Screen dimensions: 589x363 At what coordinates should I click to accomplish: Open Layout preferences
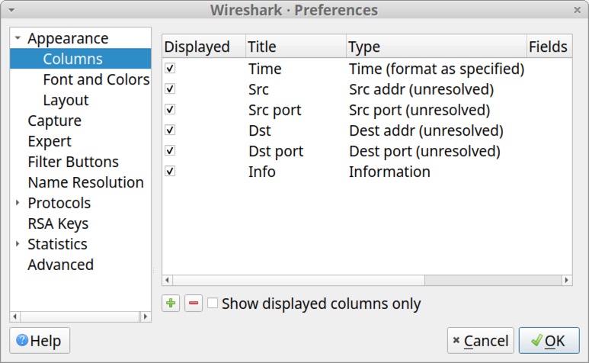tap(66, 100)
